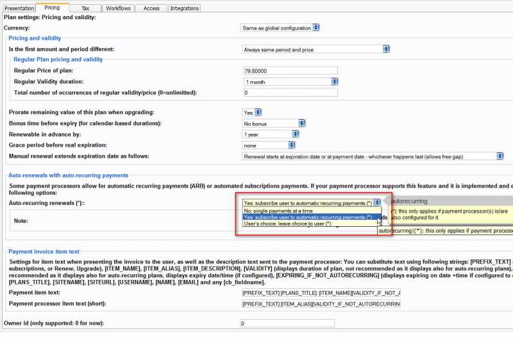Open the Currency dropdown

coord(280,28)
